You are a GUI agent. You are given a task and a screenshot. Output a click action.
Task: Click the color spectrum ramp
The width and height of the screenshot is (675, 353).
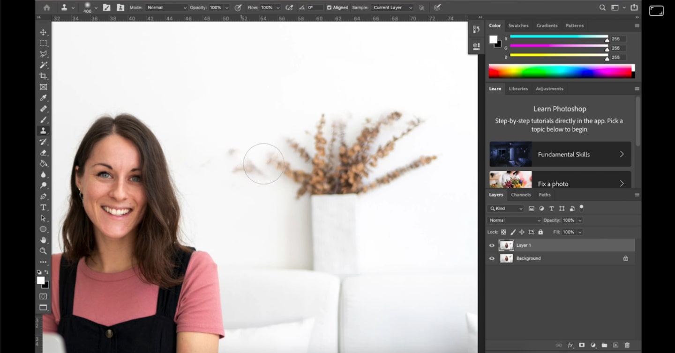click(x=560, y=72)
